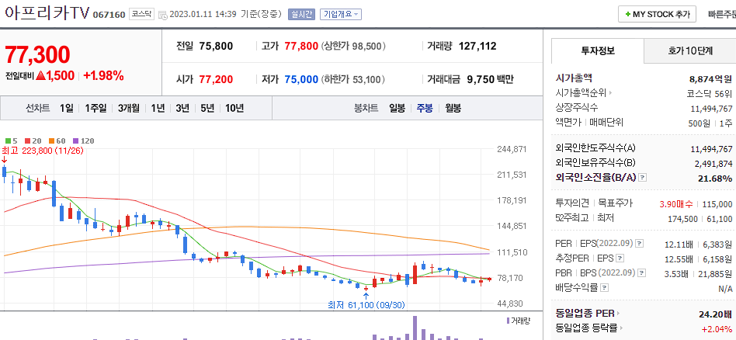
Task: Select the 1년 line chart period
Action: [158, 108]
